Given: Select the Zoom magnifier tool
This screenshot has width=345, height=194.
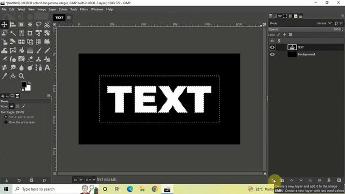Looking at the screenshot, I should 22,76.
